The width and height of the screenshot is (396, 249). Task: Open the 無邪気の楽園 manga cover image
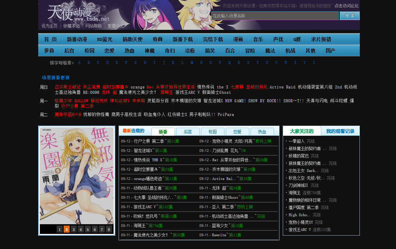[77, 176]
